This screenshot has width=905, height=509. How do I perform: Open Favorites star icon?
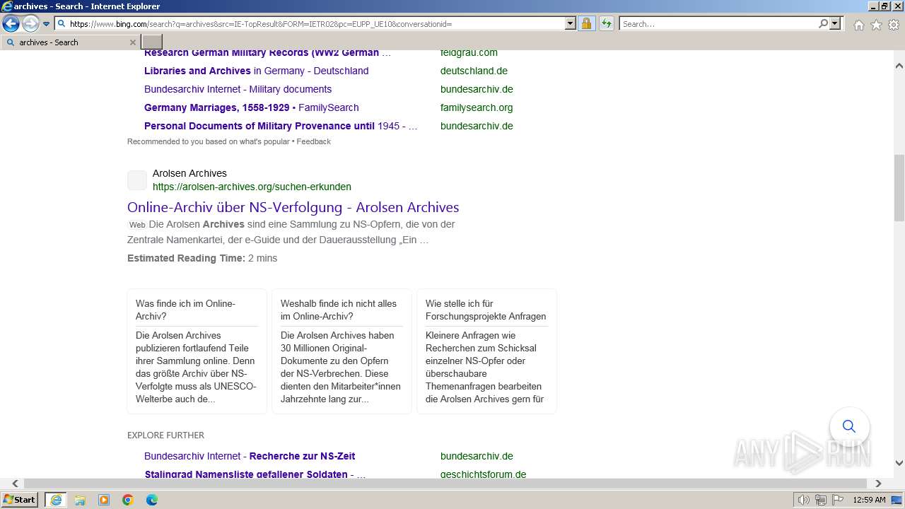click(x=876, y=25)
